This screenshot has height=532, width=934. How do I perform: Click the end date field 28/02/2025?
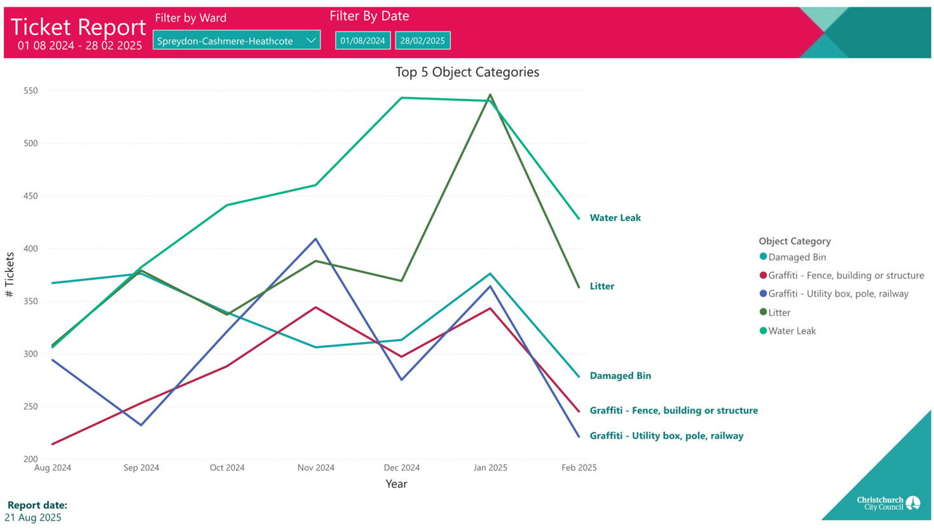pyautogui.click(x=423, y=41)
